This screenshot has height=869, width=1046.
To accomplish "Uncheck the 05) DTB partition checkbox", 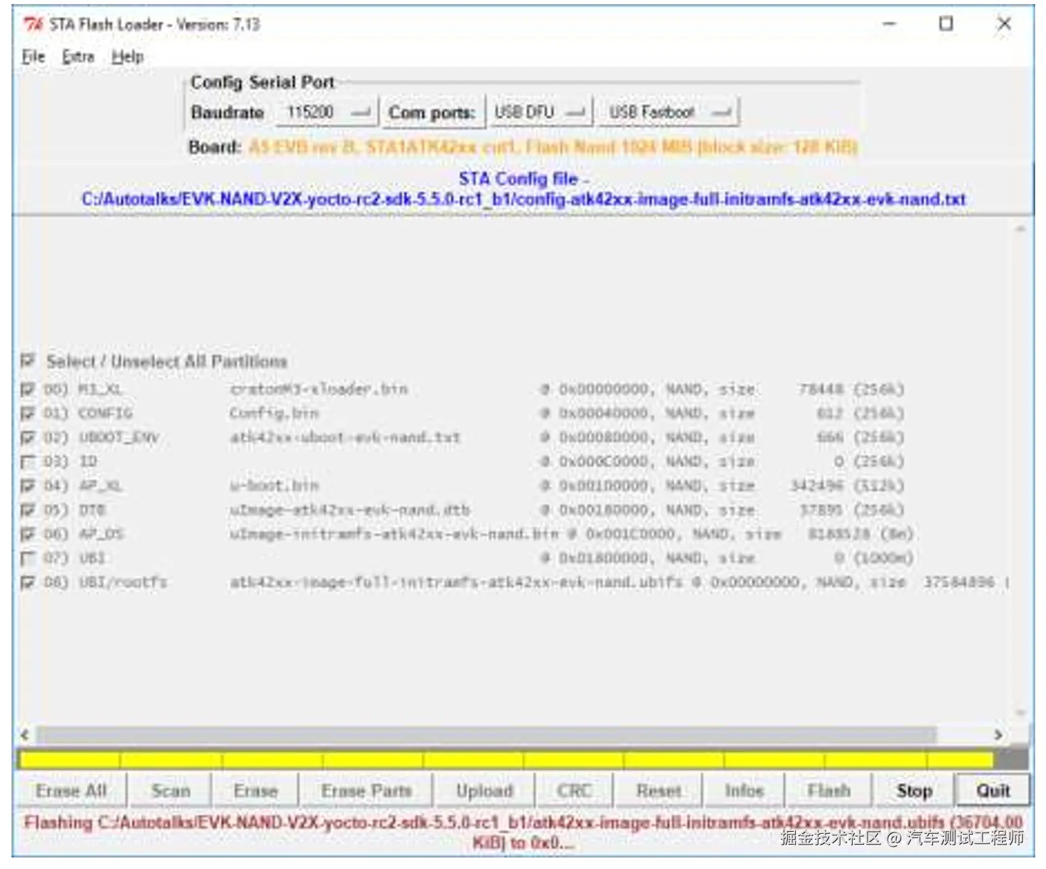I will [x=28, y=510].
